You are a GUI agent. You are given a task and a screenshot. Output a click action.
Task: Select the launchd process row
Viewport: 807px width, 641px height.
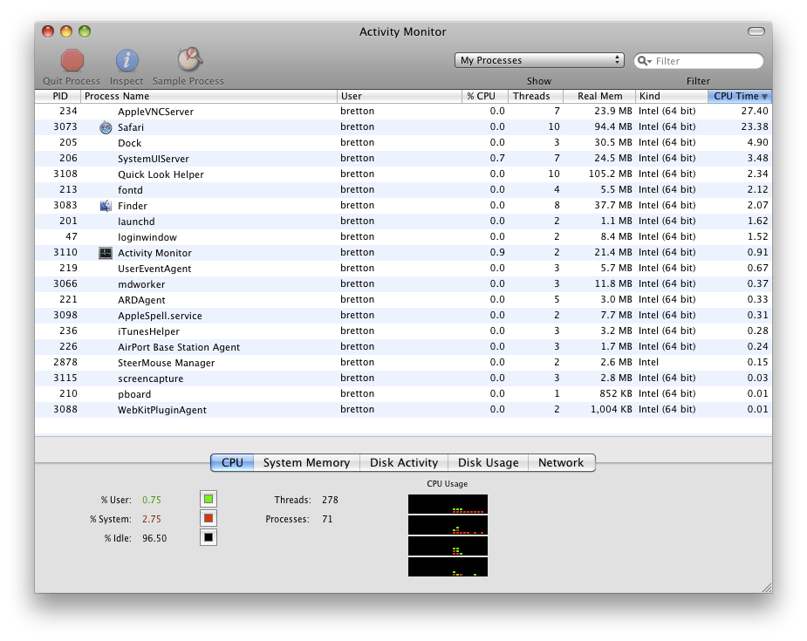[x=403, y=222]
